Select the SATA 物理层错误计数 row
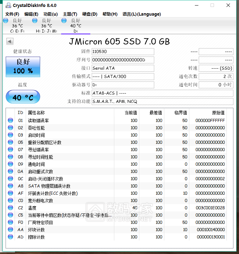239x254 pixels. coord(116,186)
